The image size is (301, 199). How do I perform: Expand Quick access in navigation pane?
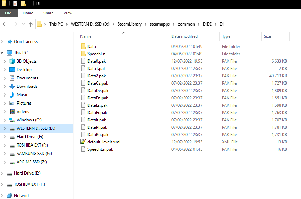[2, 42]
